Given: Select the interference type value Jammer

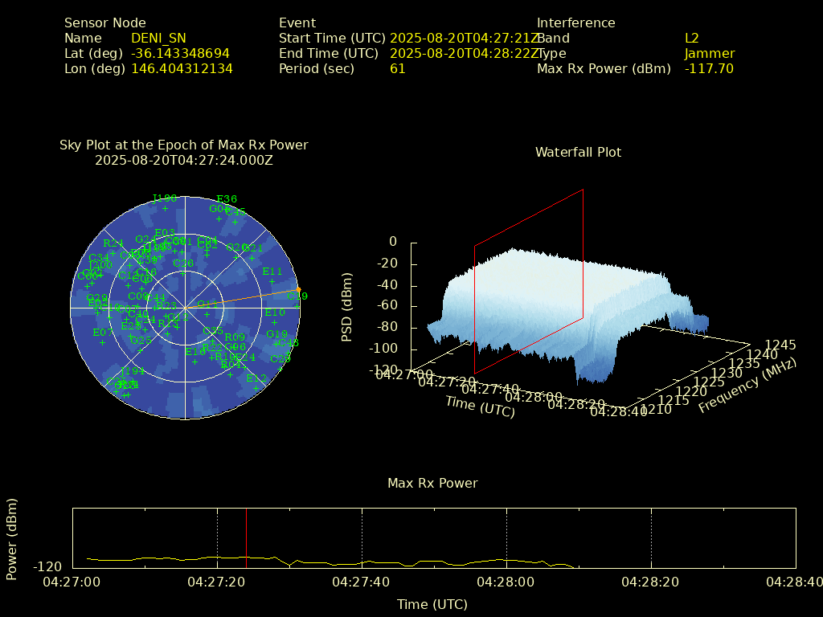Looking at the screenshot, I should (x=709, y=53).
